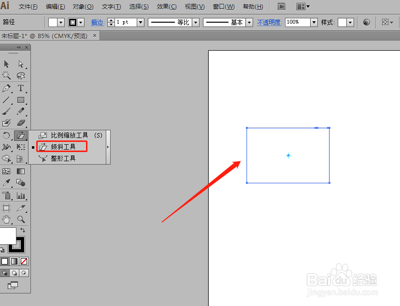Open the 帮助(H) menu
400x306 pixels.
point(253,7)
